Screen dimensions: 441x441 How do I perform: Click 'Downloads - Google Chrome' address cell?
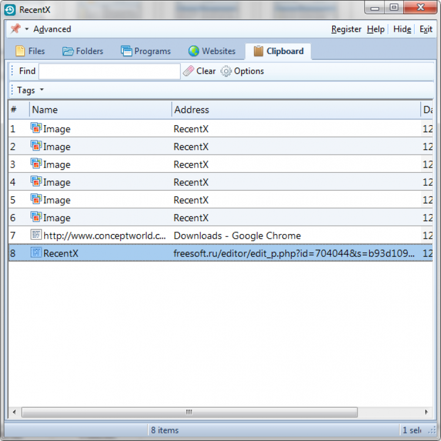(237, 236)
